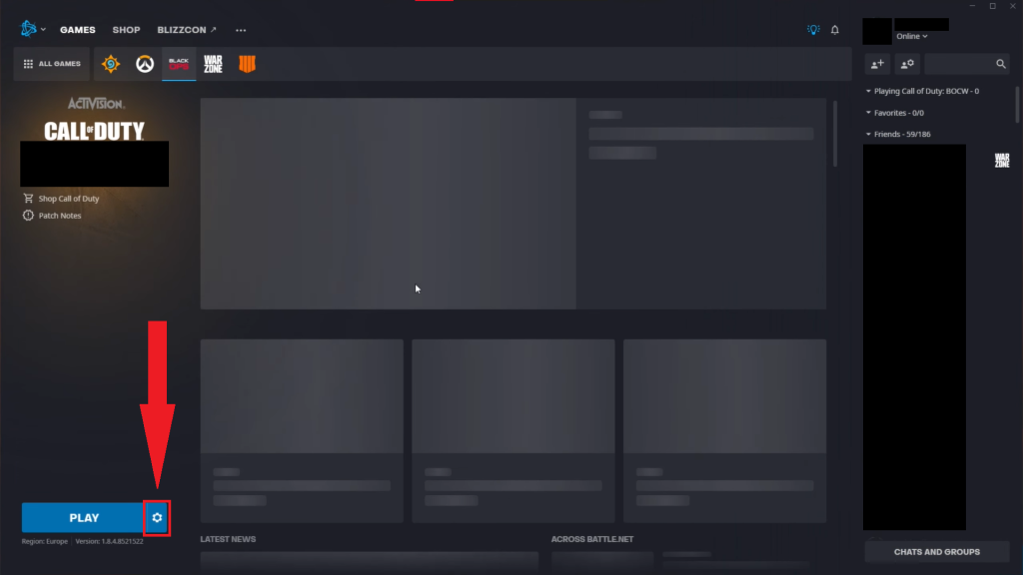Click the friends search magnifier icon
This screenshot has width=1023, height=575.
click(x=1001, y=64)
